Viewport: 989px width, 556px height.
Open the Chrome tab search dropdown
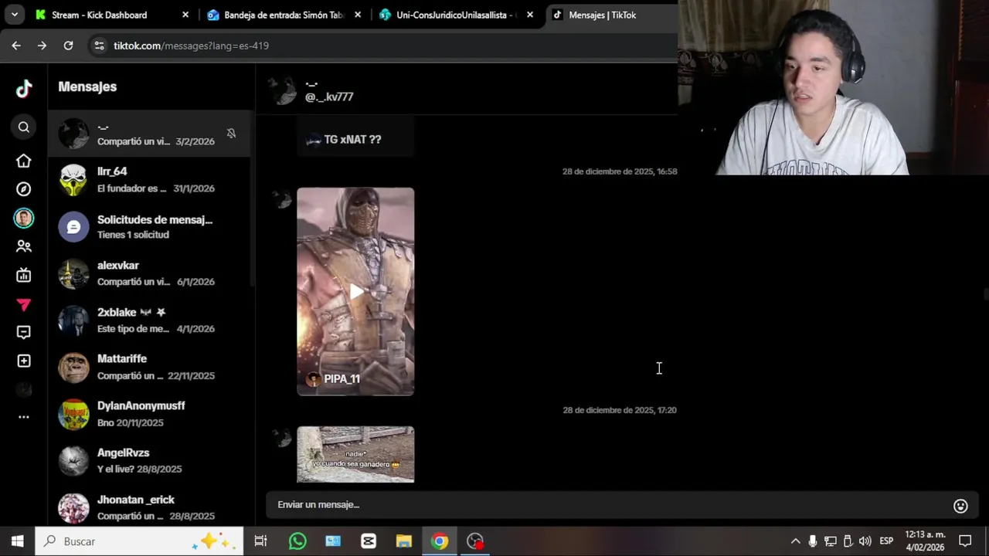[14, 15]
